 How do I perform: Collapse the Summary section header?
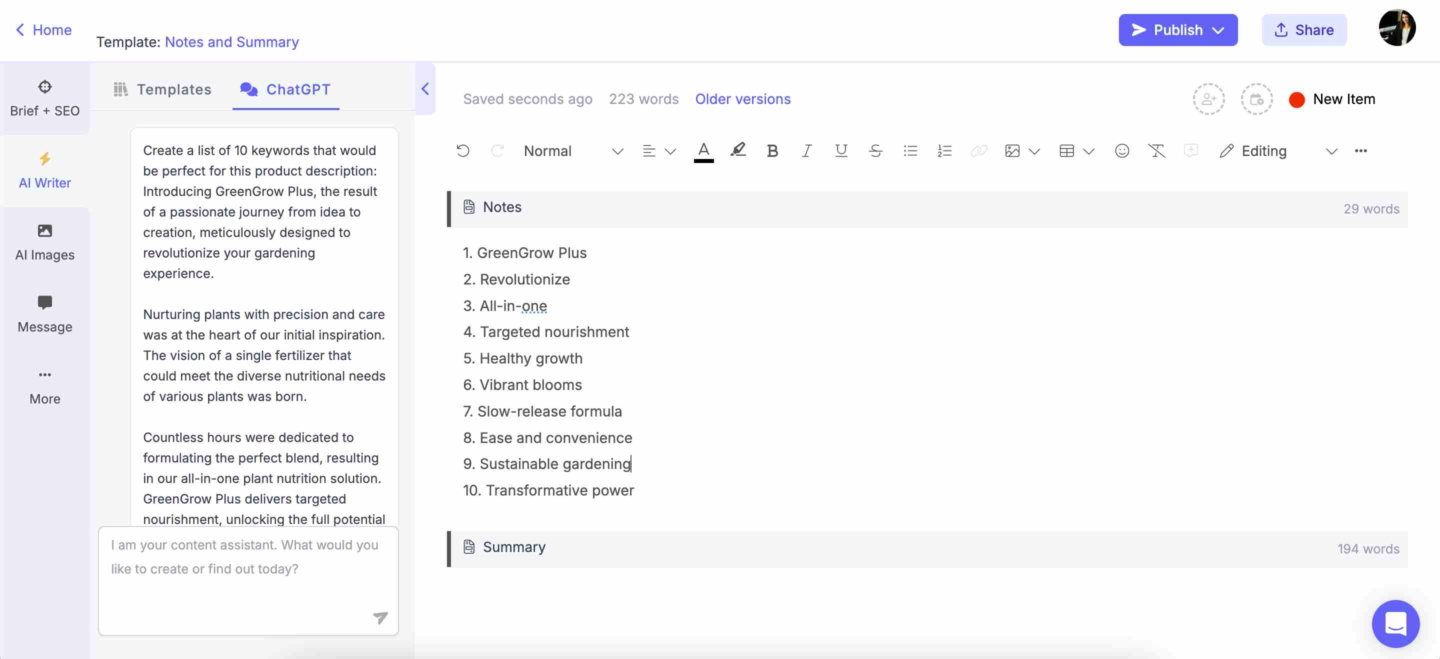click(927, 549)
